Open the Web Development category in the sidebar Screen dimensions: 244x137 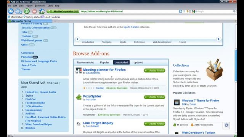[x=32, y=40]
